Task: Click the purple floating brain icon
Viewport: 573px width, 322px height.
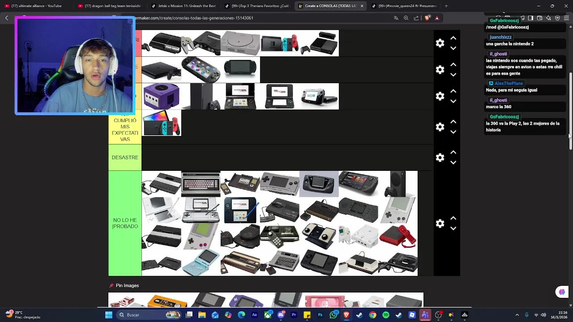Action: (562, 292)
